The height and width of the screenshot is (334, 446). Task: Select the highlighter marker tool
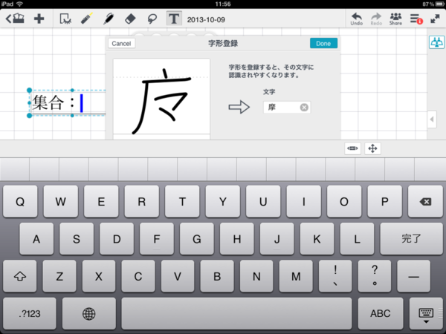(87, 19)
